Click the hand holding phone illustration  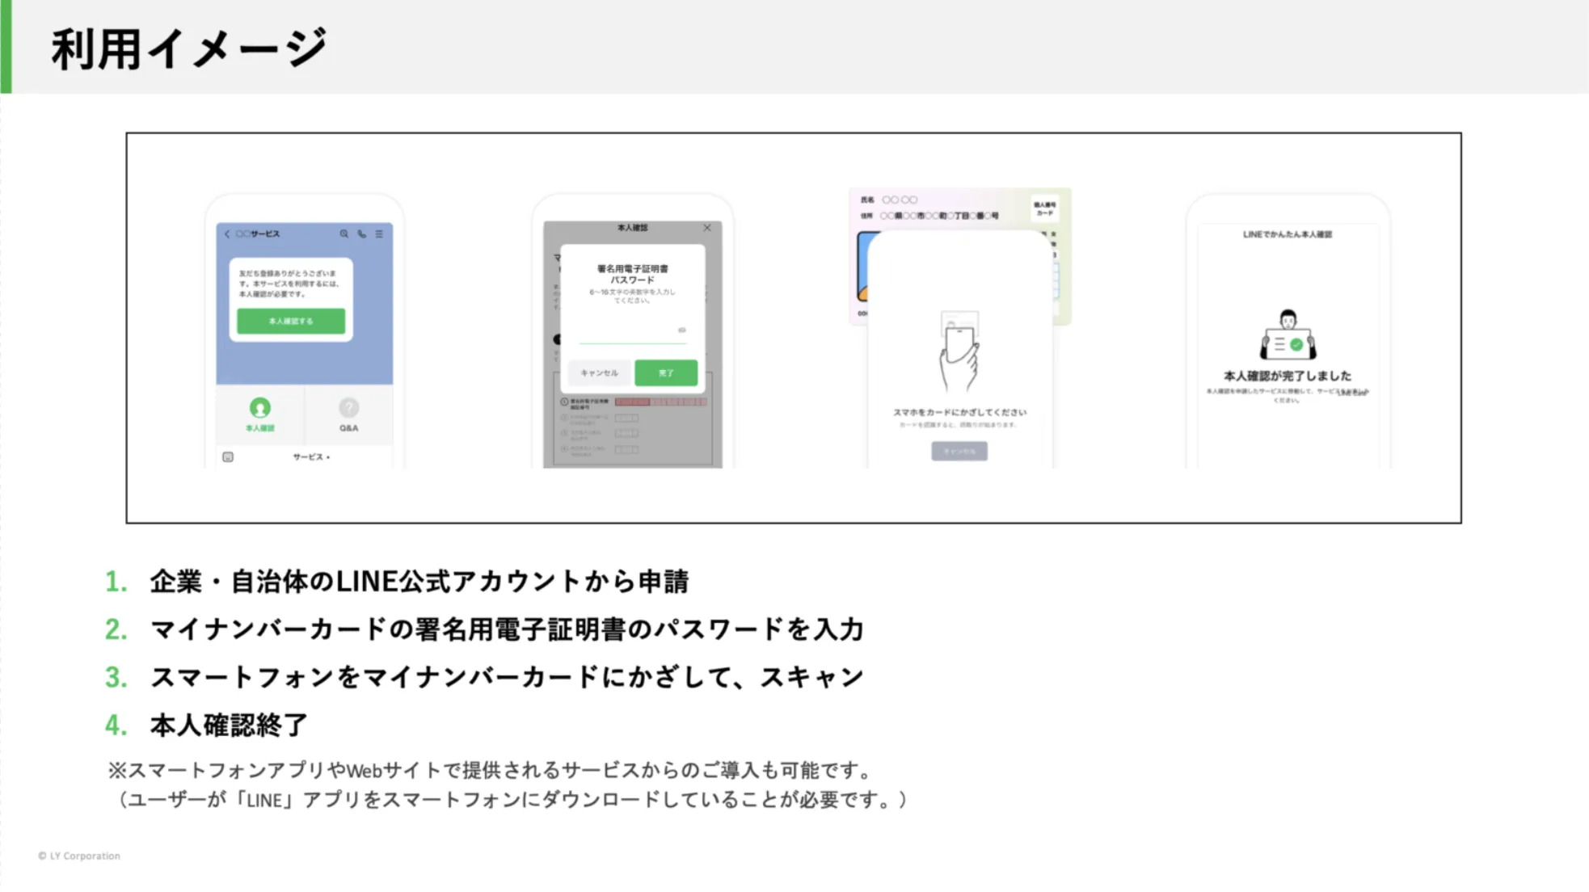coord(959,352)
